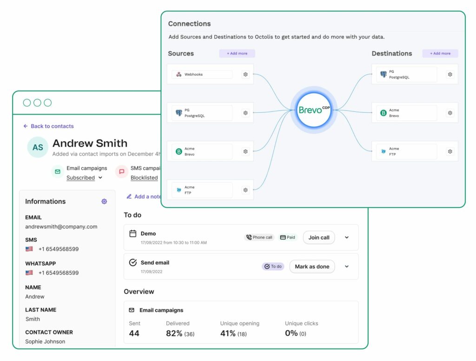Open settings gear for Acme FTP source
This screenshot has height=361, width=476.
click(245, 190)
